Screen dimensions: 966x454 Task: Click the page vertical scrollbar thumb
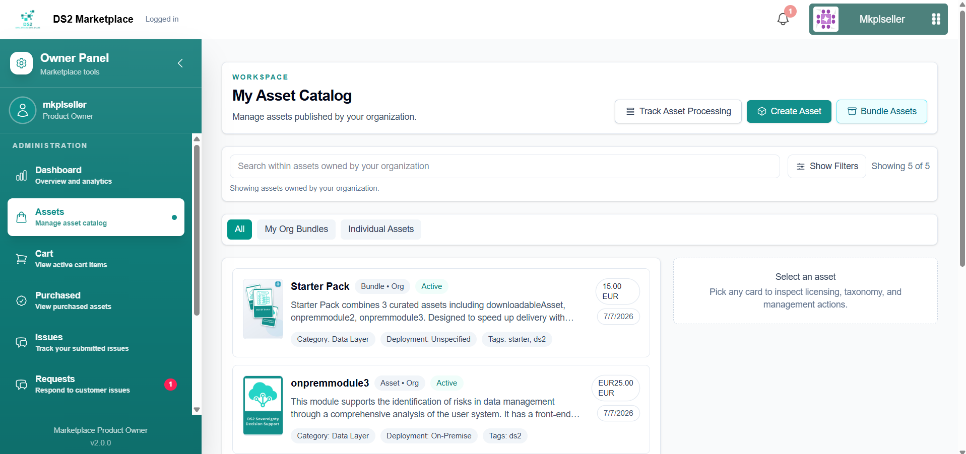[962, 138]
